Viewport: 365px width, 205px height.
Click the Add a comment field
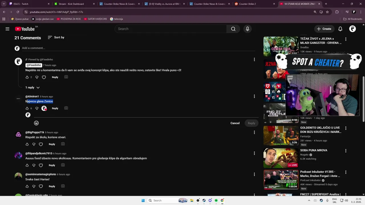tap(138, 48)
